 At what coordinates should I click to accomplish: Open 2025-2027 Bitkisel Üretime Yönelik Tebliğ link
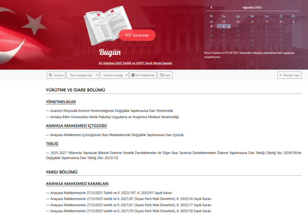tap(174, 156)
